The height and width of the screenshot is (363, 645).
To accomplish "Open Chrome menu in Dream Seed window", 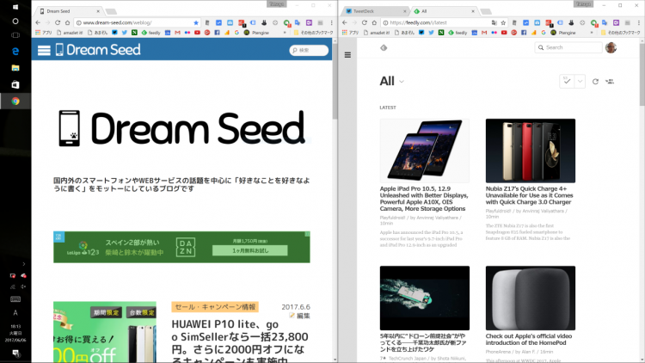I will 332,22.
